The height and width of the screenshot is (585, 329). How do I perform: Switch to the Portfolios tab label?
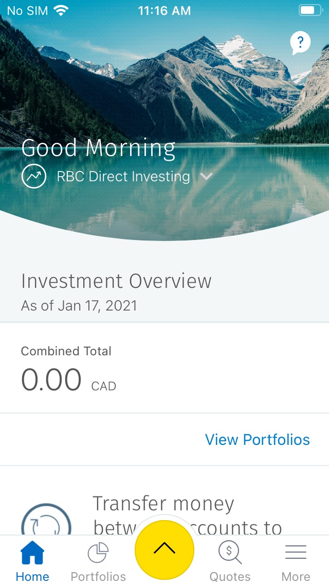98,576
